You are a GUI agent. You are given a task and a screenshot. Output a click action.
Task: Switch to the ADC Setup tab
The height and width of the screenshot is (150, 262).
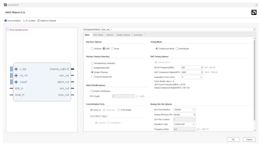click(98, 35)
